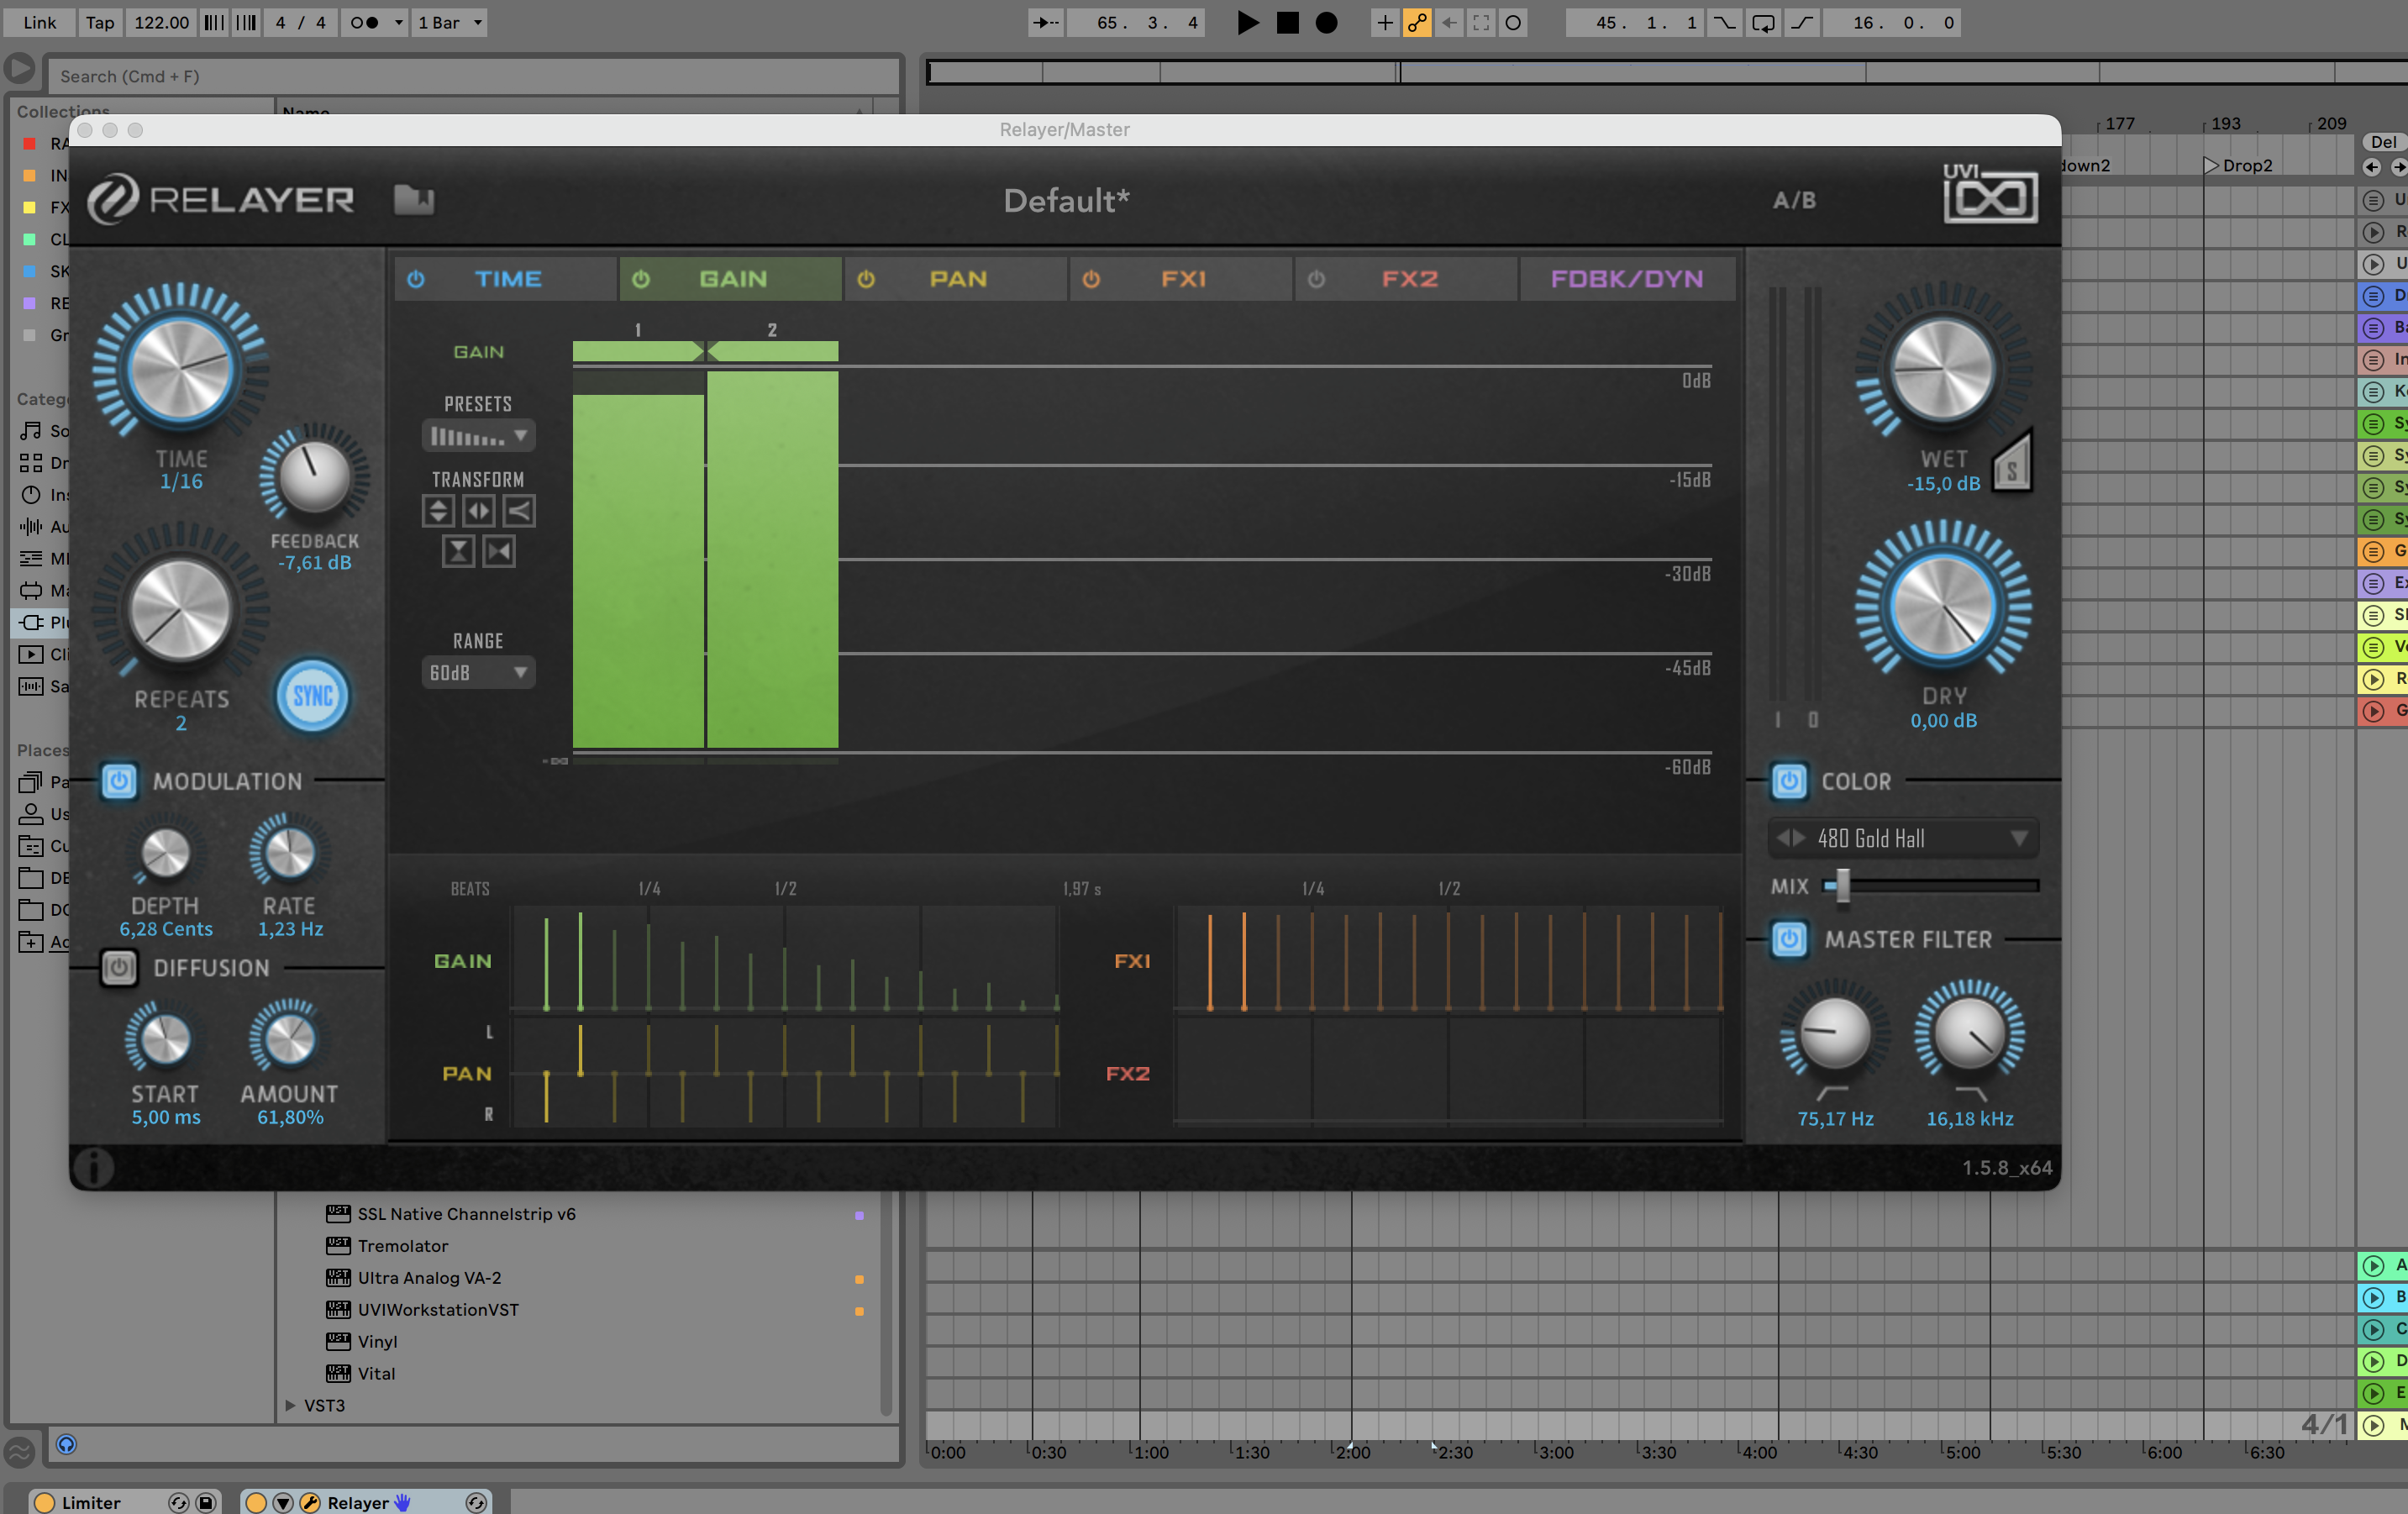Image resolution: width=2408 pixels, height=1514 pixels.
Task: Click the Relayer device hand icon
Action: point(403,1502)
